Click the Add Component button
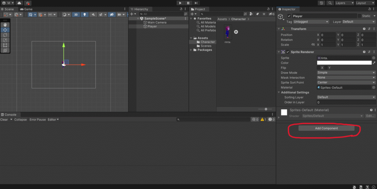The image size is (377, 189). point(326,128)
